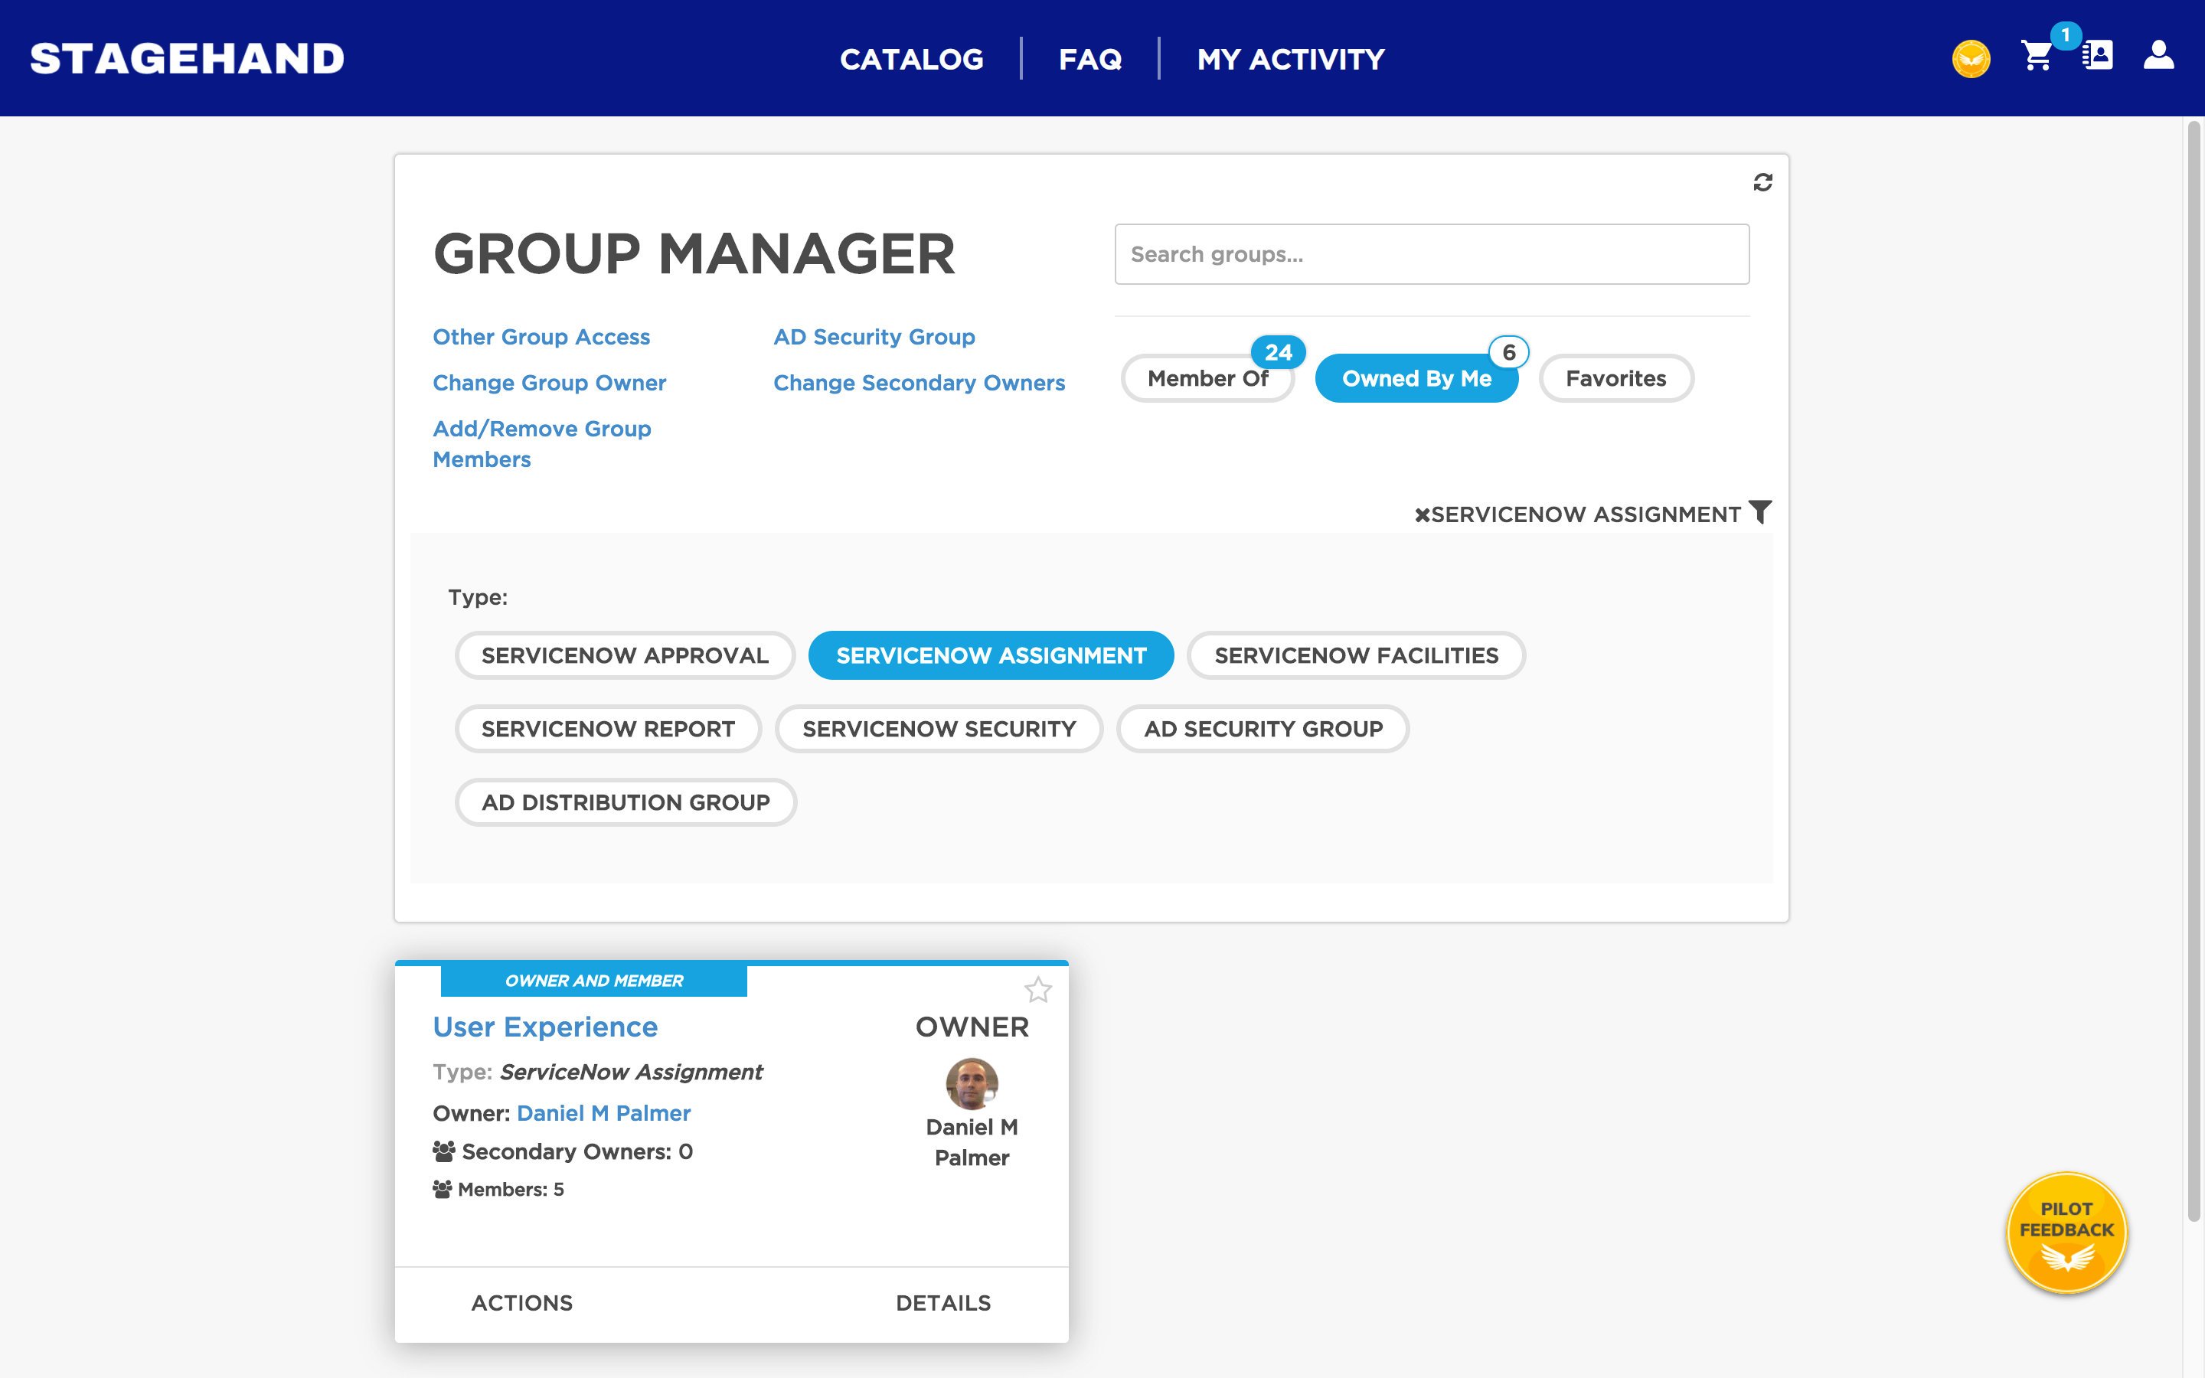The width and height of the screenshot is (2205, 1378).
Task: Go to My Activity
Action: click(x=1290, y=59)
